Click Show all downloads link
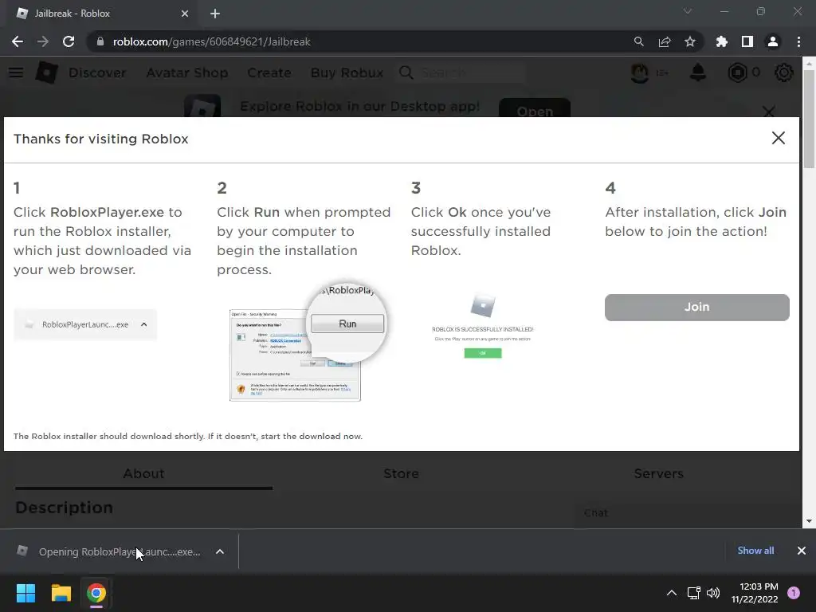This screenshot has width=816, height=612. [x=755, y=551]
